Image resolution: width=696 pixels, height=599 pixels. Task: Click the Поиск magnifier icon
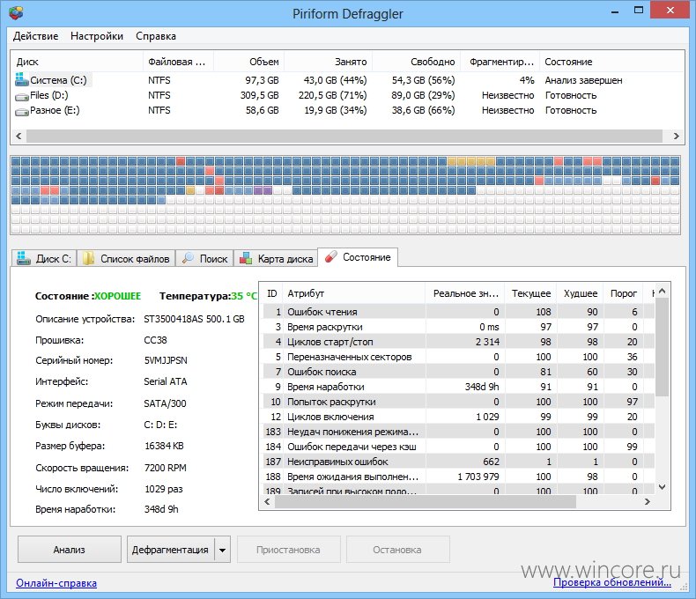(x=189, y=258)
